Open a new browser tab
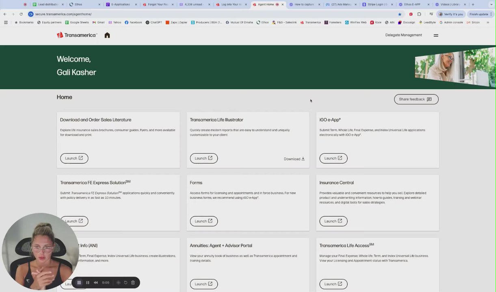The height and width of the screenshot is (292, 496). [473, 4]
